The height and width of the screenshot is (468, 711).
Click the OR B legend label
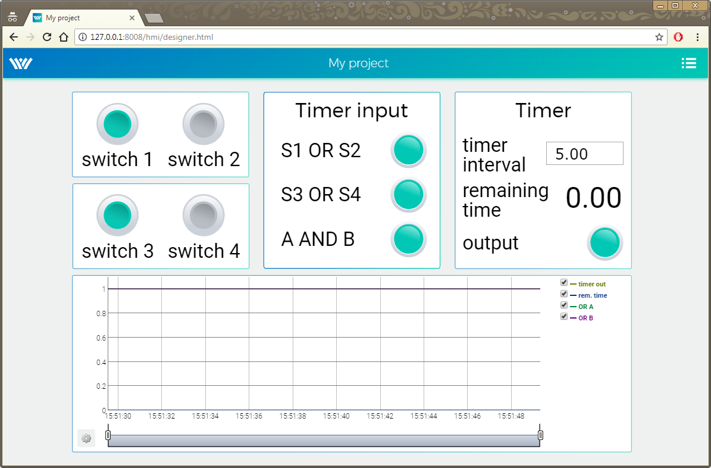coord(586,318)
